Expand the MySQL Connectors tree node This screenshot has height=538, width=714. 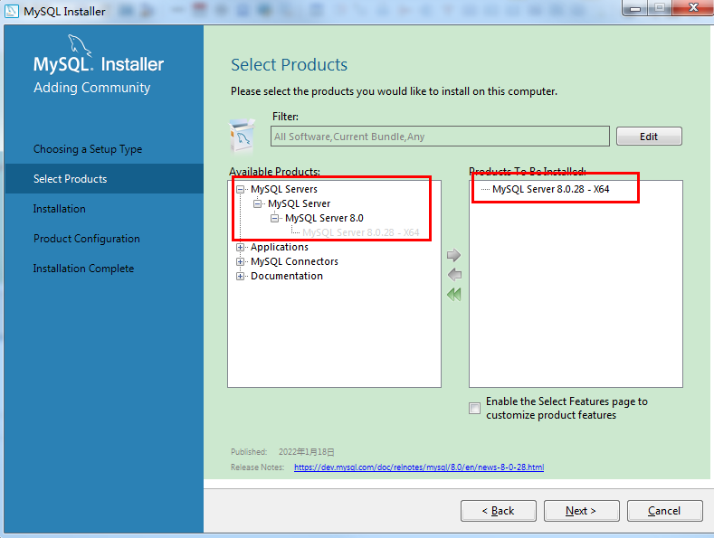click(x=240, y=262)
